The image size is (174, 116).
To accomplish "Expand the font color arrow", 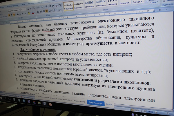I will 35,13.
